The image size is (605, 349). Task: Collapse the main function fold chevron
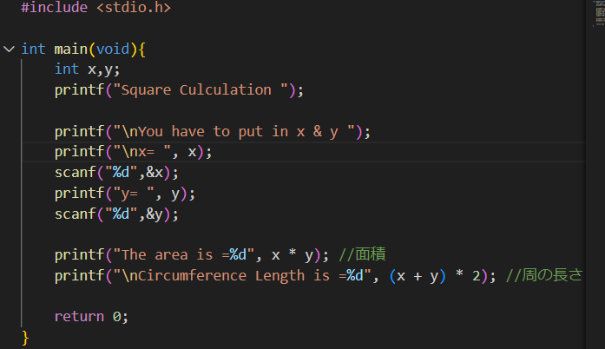pyautogui.click(x=9, y=49)
